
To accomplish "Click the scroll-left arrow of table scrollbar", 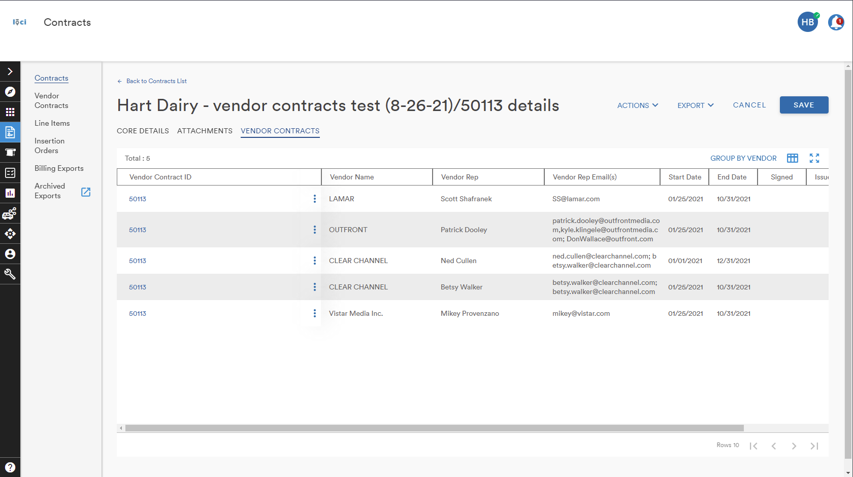I will [x=121, y=428].
